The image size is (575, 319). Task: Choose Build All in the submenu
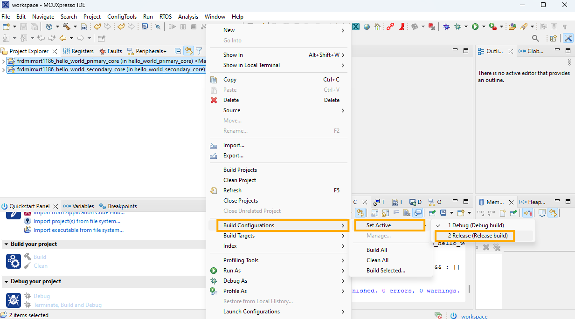(376, 250)
